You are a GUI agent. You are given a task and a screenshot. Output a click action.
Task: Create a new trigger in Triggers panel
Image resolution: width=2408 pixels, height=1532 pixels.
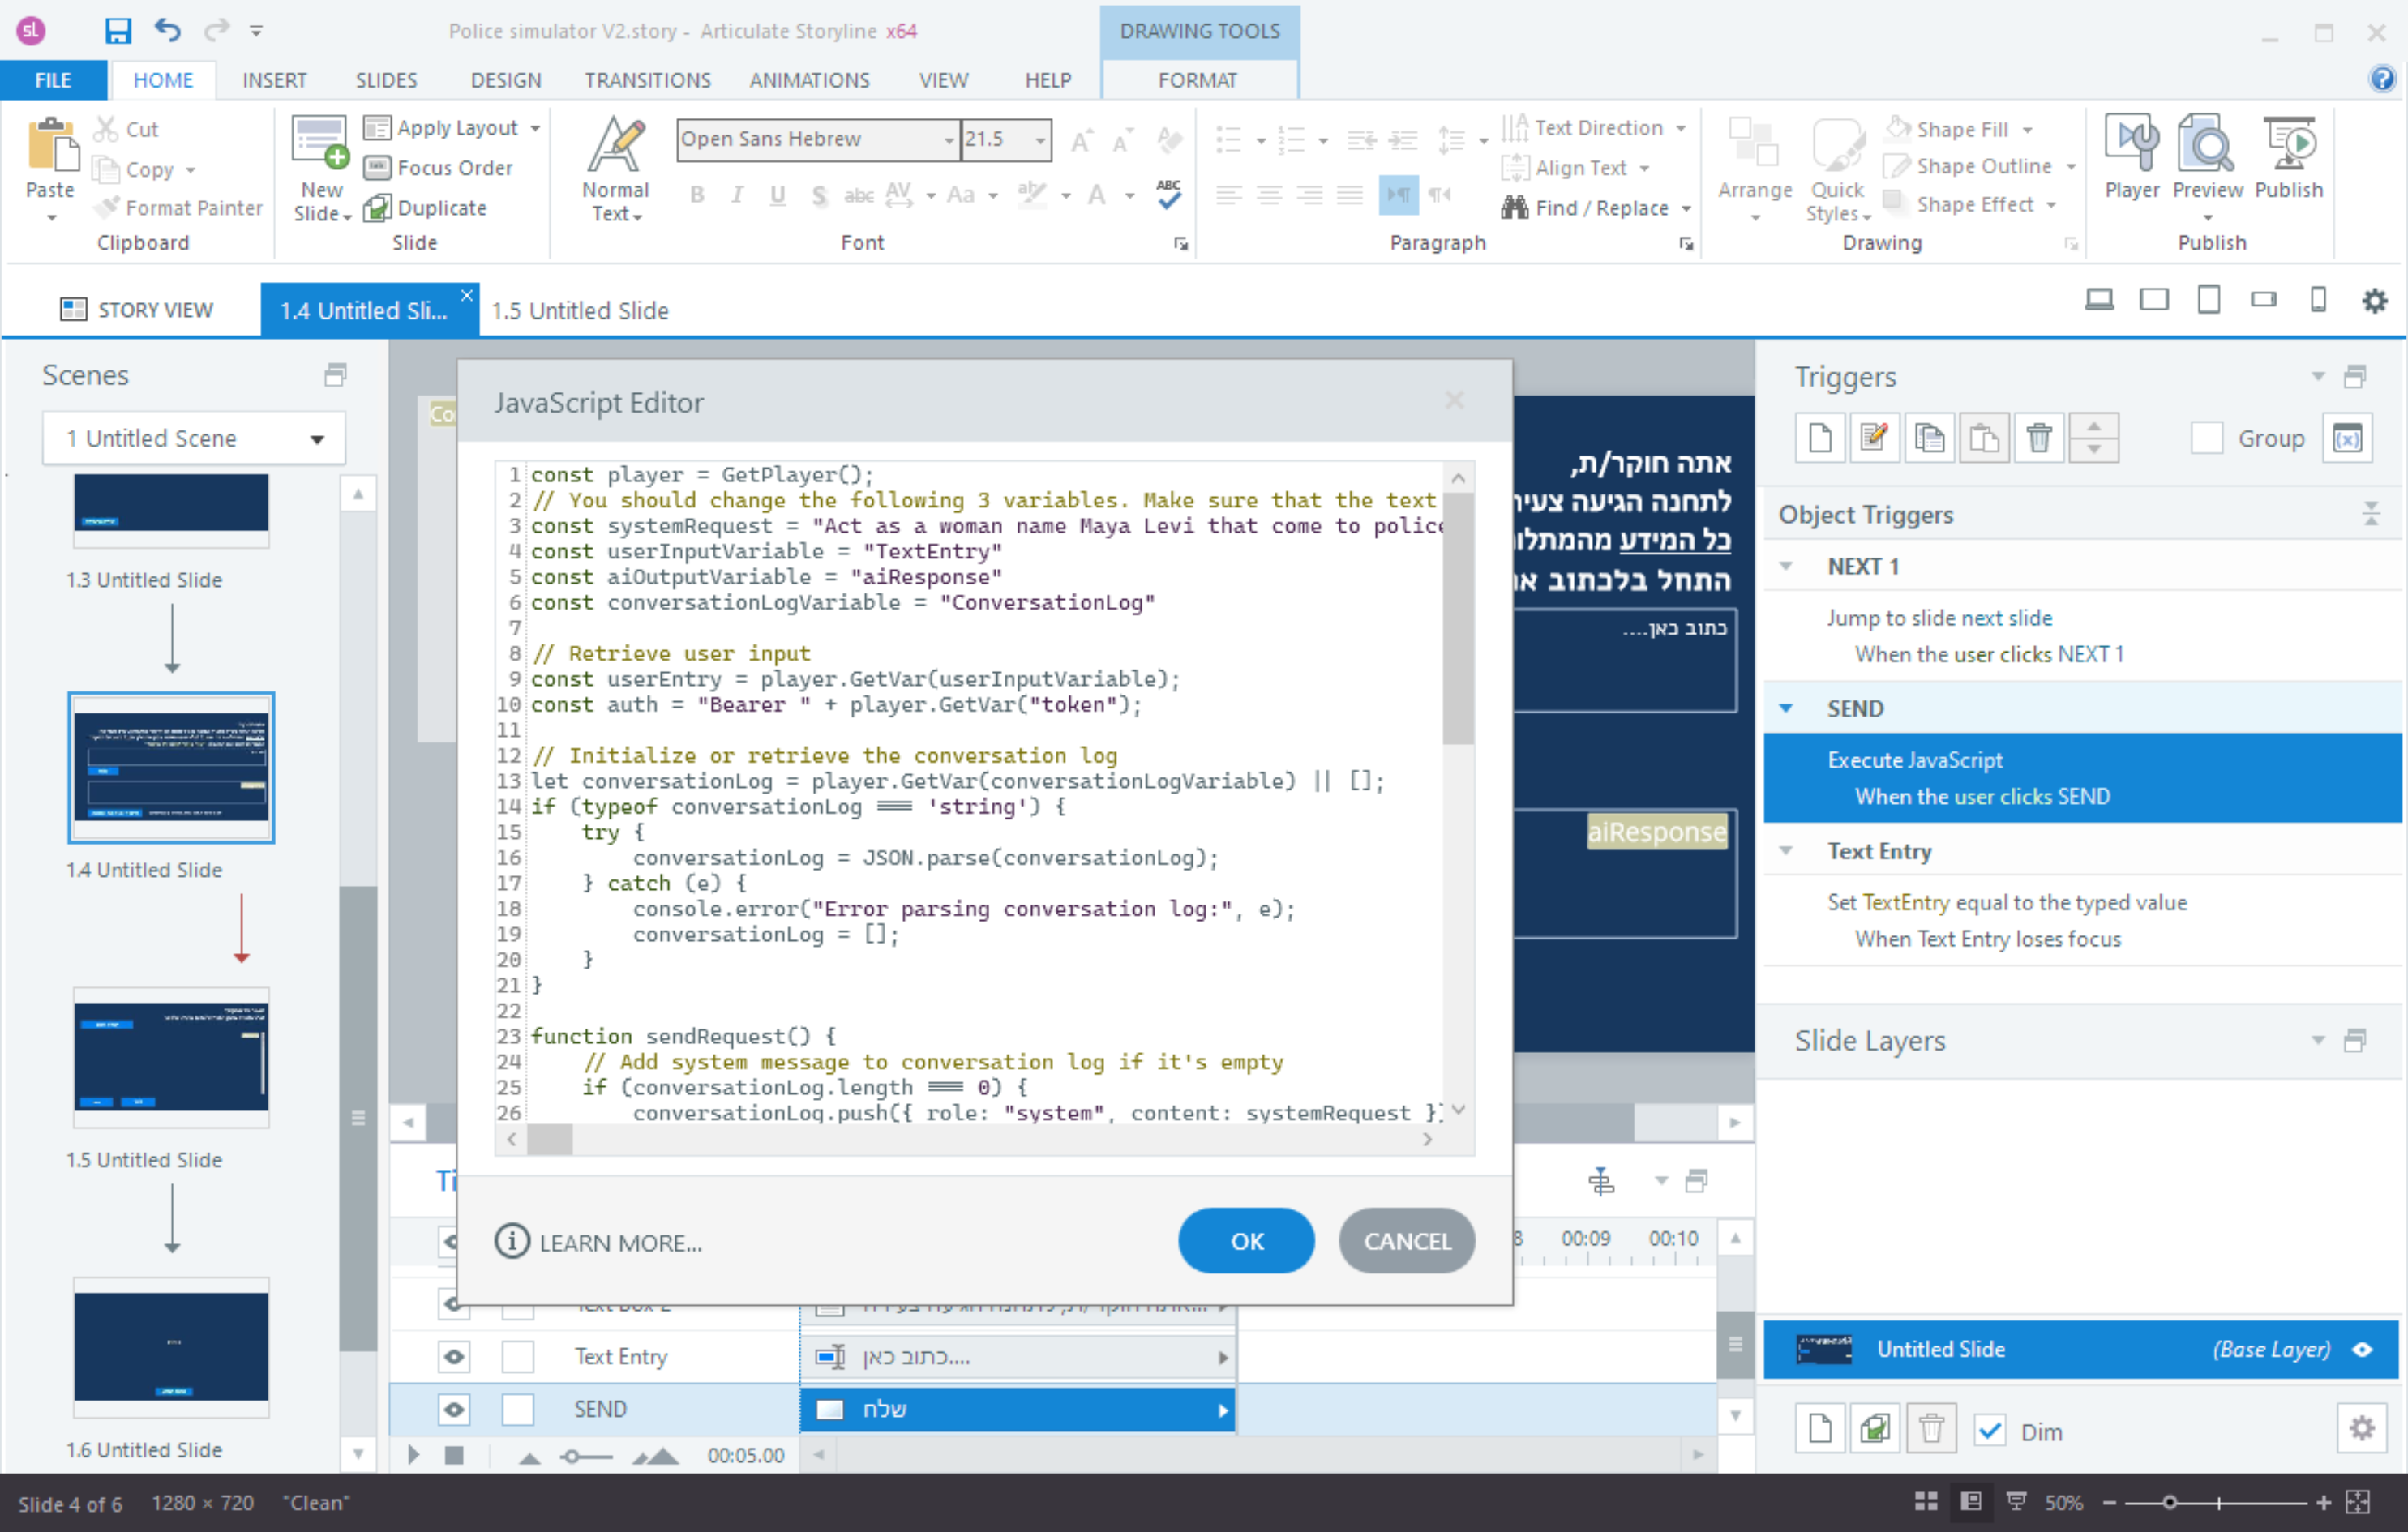(1820, 438)
